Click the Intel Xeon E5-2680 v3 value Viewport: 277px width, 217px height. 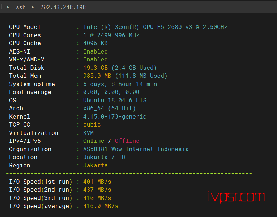coord(155,27)
